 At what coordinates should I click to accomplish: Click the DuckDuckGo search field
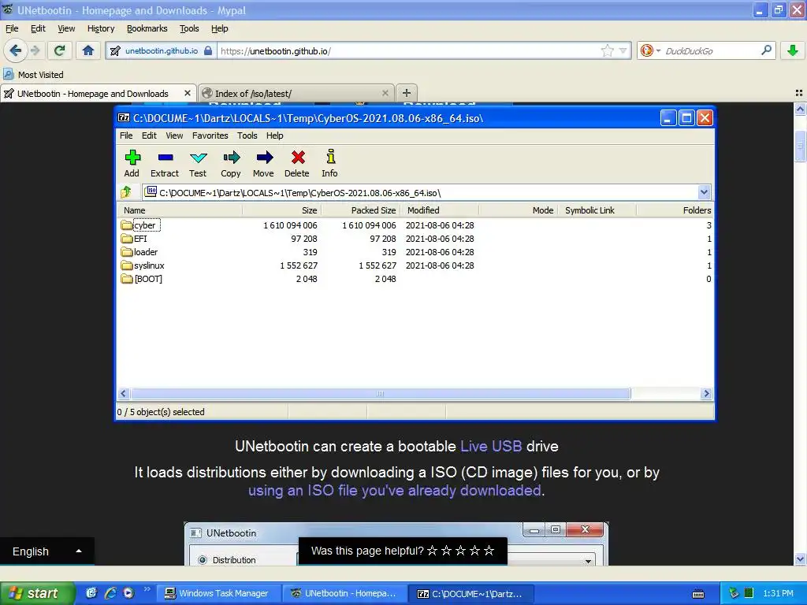coord(712,51)
